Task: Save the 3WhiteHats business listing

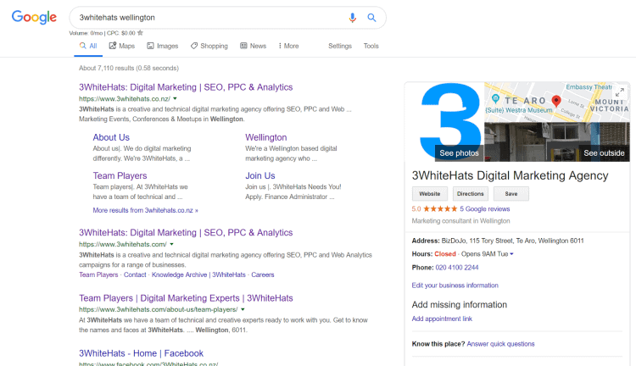Action: (x=511, y=193)
